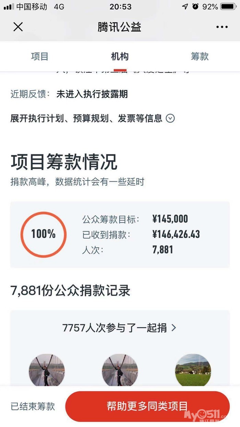Viewport: 240px width, 427px height.
Task: Tap the 已收到捐款 amount ¥146,426.43
Action: 176,235
